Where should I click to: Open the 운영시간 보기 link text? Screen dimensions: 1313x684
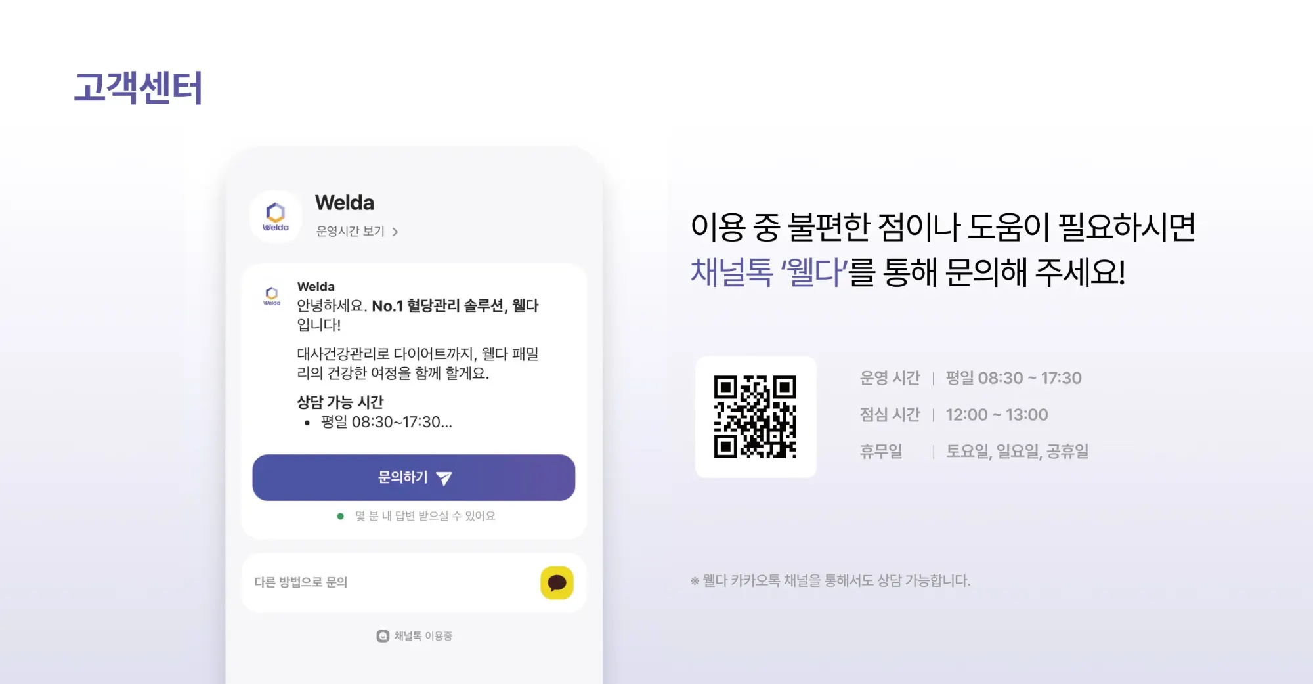(351, 231)
